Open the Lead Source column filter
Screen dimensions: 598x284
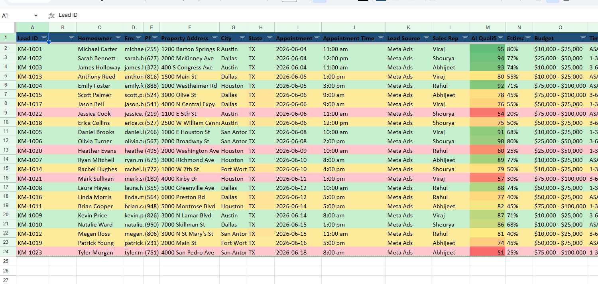tap(426, 38)
